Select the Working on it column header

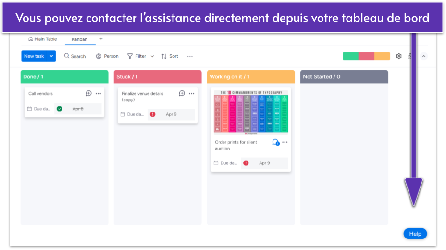(x=251, y=76)
